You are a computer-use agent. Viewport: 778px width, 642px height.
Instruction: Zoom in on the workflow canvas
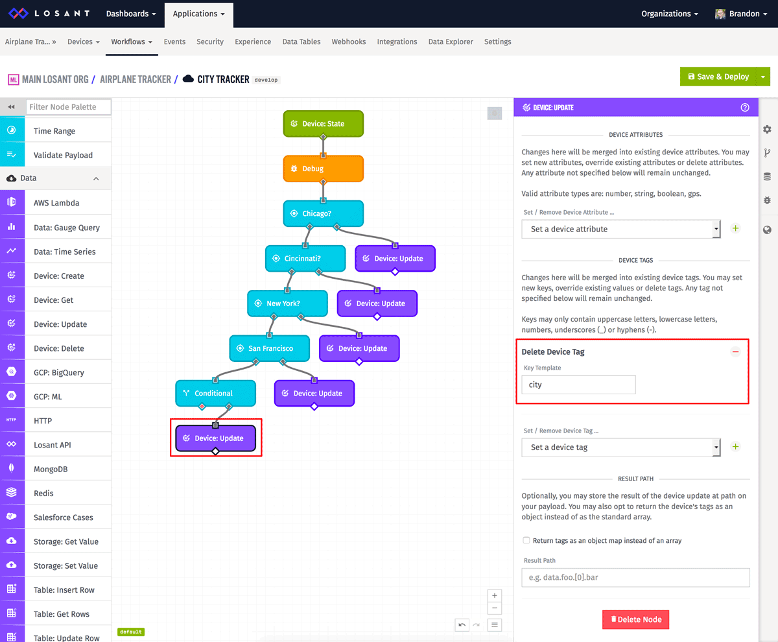click(494, 595)
